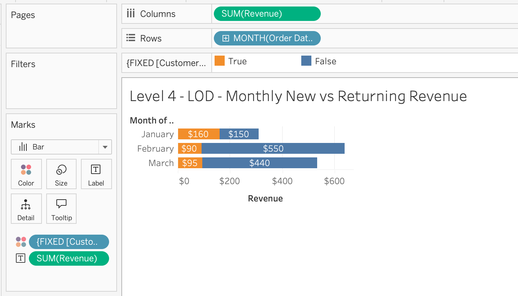Expand the MONTH(Order Date) pill plus icon
The image size is (518, 296).
pos(226,38)
